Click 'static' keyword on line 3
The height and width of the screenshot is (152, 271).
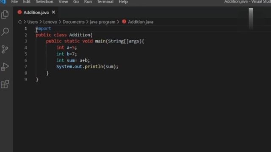(72, 41)
